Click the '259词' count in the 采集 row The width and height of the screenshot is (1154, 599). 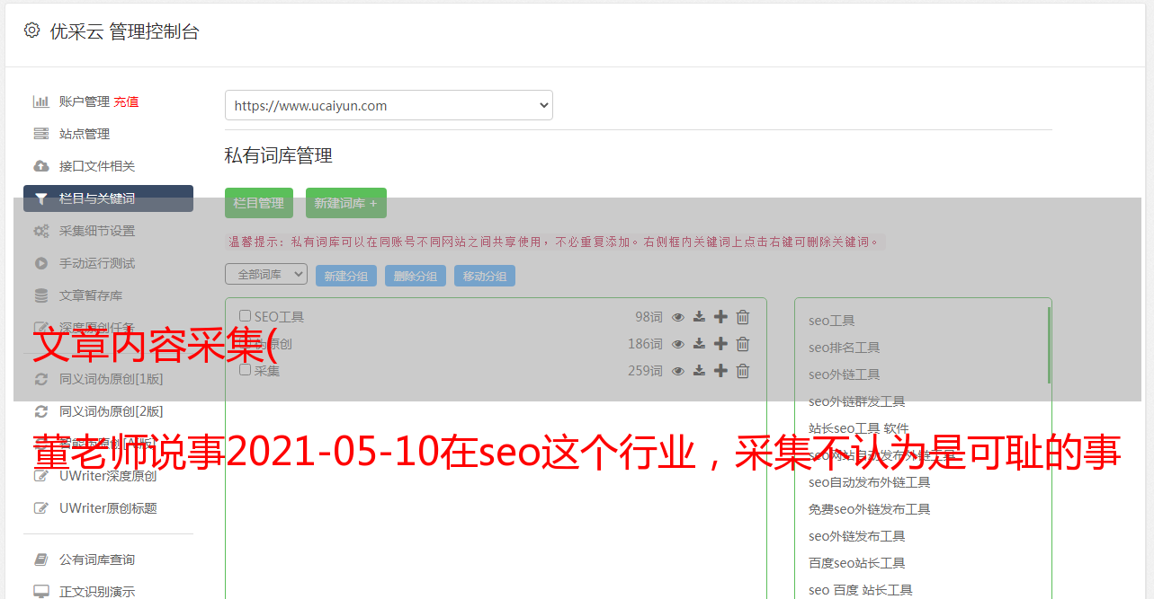(x=645, y=371)
